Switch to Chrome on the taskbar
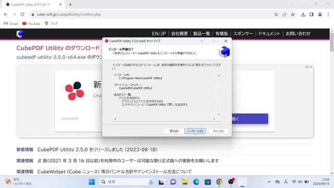 pyautogui.click(x=219, y=182)
